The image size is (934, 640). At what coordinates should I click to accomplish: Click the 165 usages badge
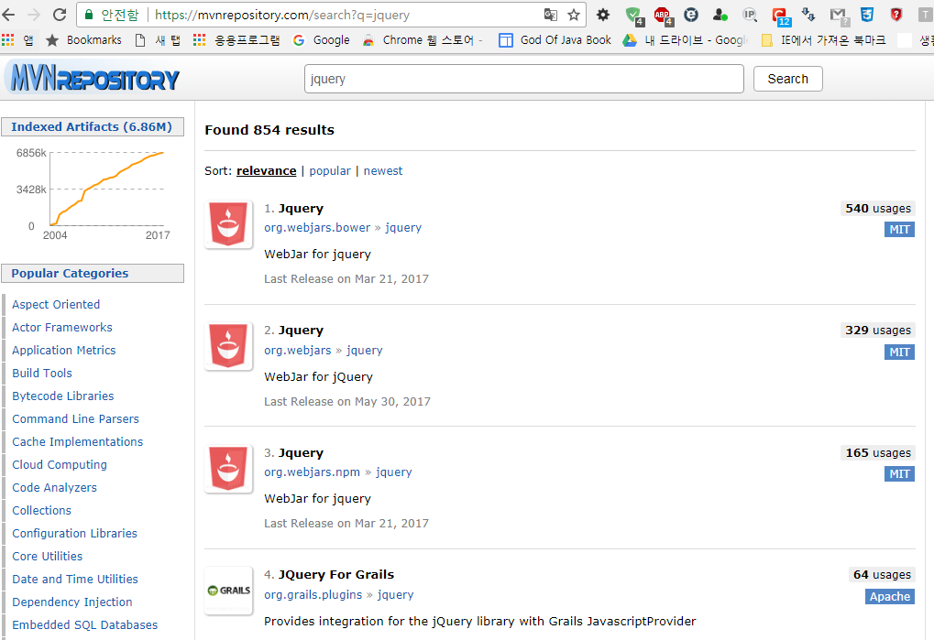877,452
